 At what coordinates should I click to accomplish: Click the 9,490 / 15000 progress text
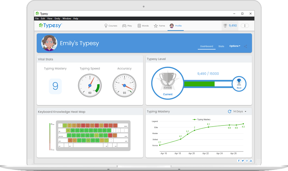(208, 74)
